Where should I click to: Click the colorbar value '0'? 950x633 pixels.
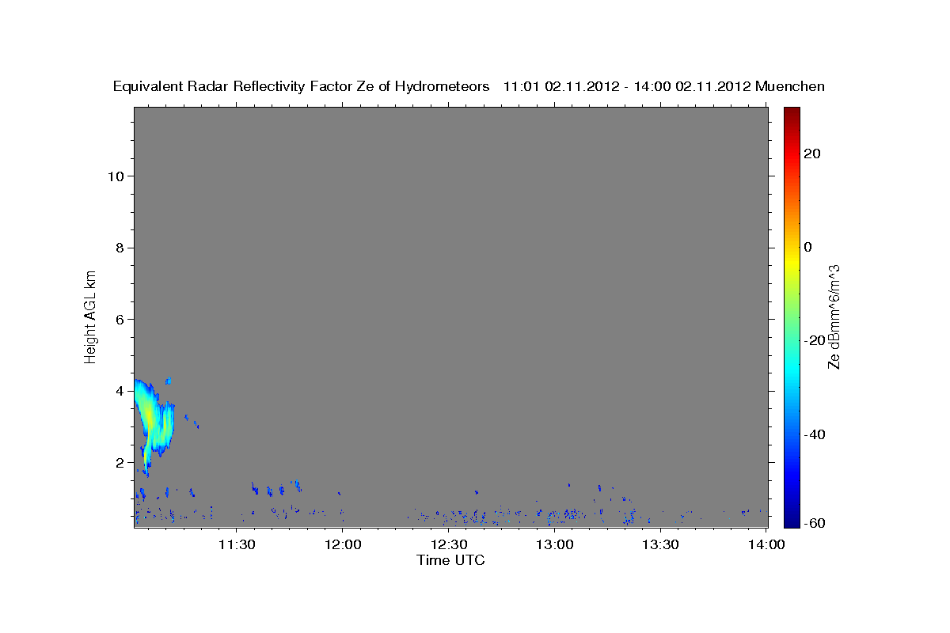point(808,247)
